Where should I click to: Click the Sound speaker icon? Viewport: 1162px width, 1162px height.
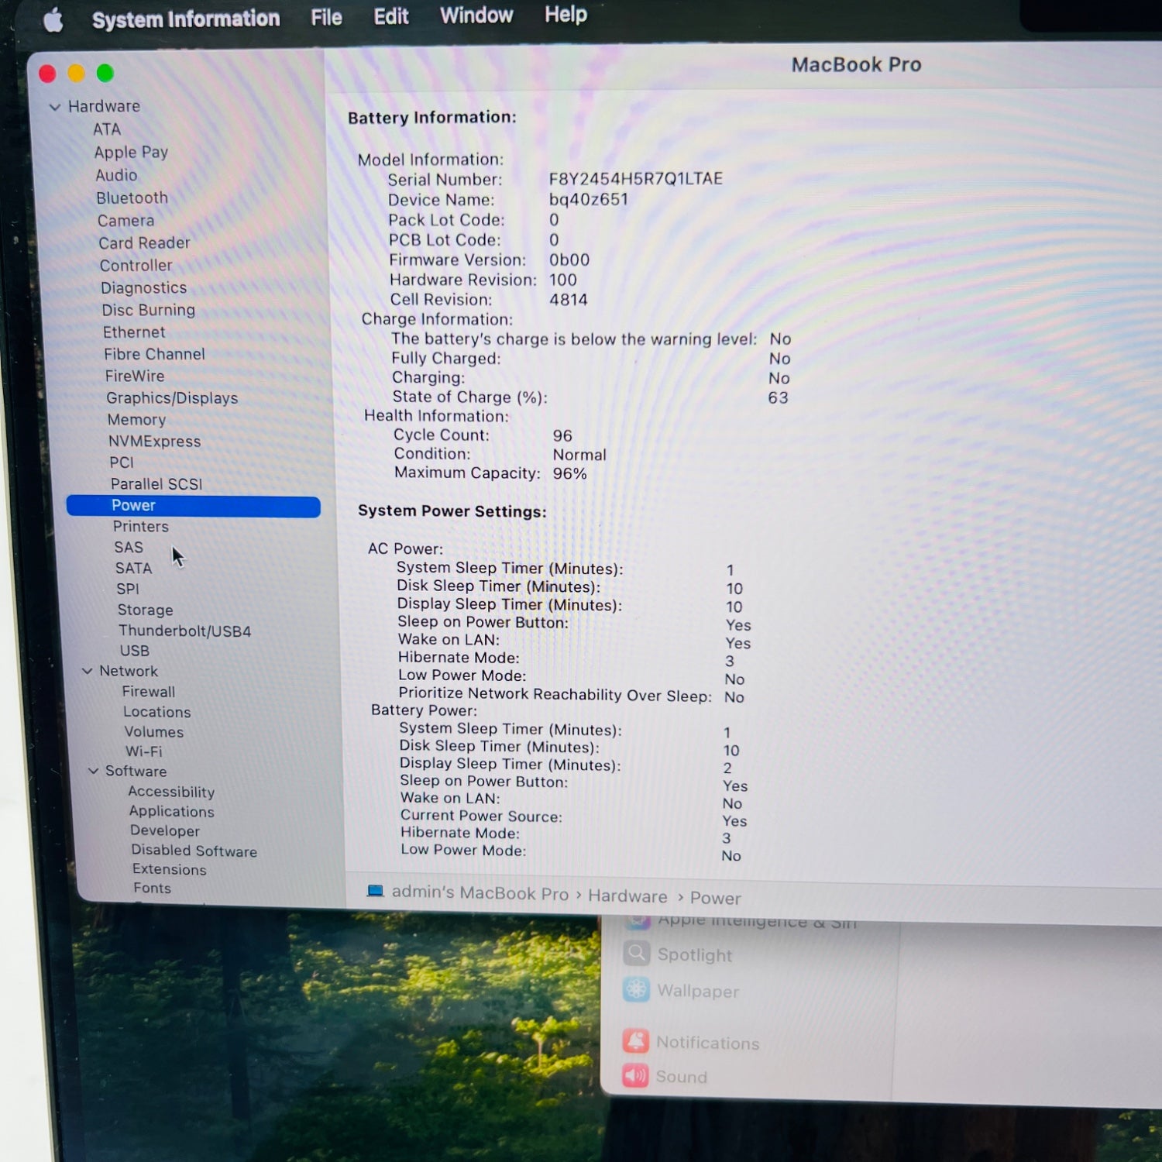click(635, 1075)
